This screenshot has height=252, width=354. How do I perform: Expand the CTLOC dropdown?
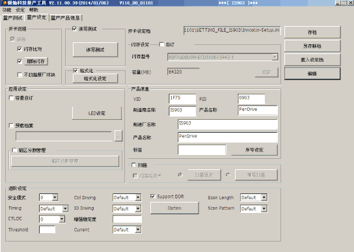(62, 219)
